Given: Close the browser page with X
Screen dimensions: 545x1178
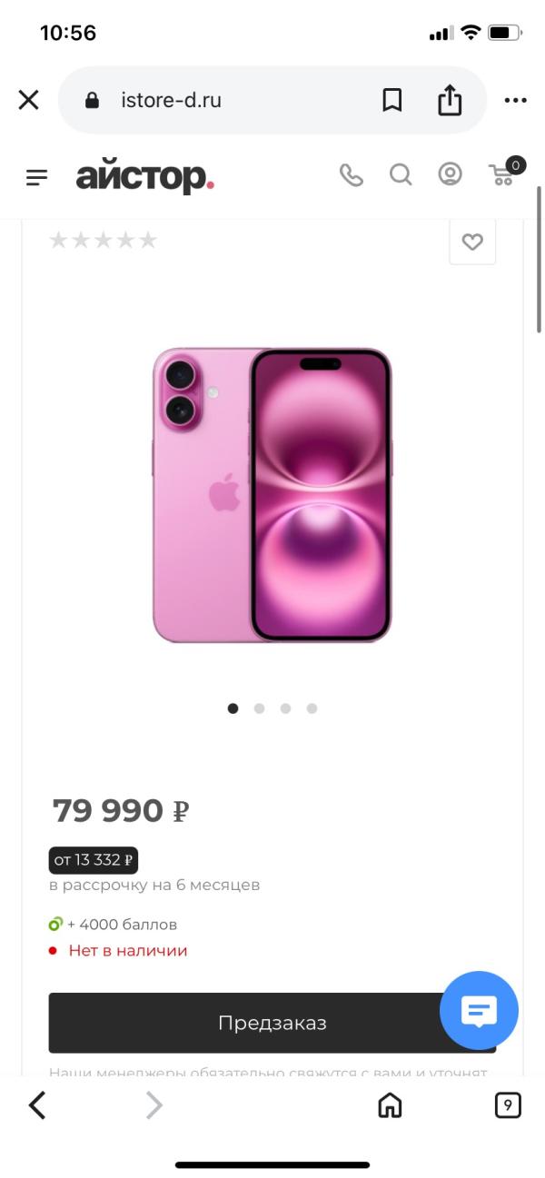Looking at the screenshot, I should tap(29, 100).
